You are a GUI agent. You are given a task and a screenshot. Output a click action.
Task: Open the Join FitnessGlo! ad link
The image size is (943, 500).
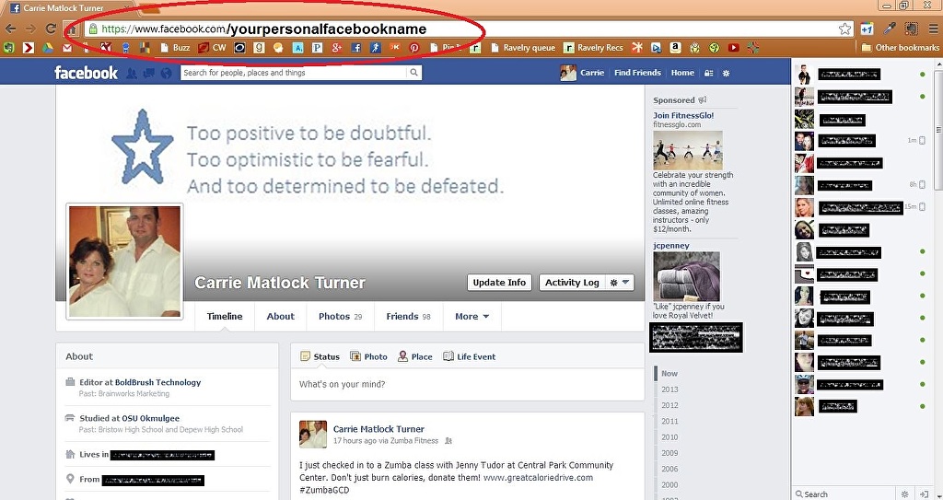coord(683,115)
